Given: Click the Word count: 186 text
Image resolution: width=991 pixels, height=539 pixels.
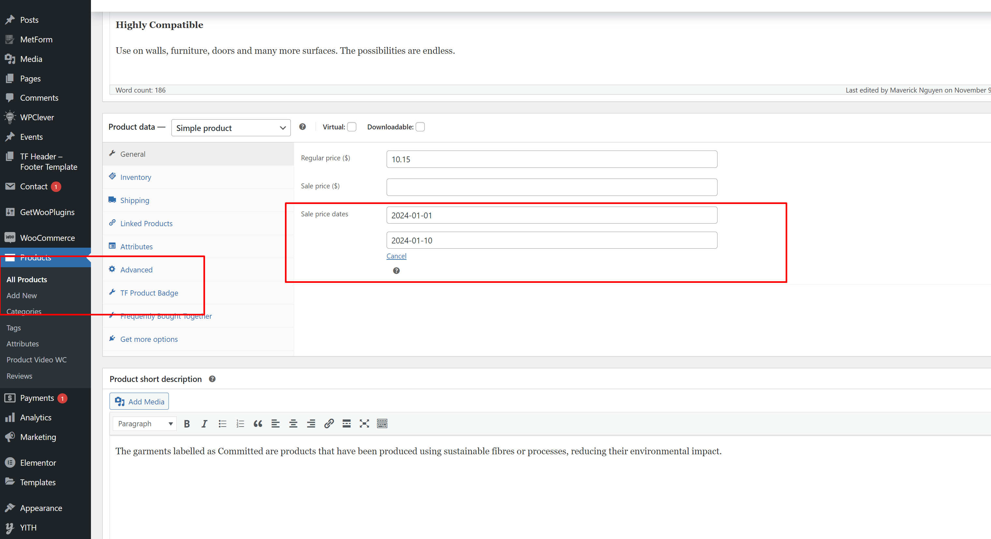Looking at the screenshot, I should pyautogui.click(x=141, y=90).
